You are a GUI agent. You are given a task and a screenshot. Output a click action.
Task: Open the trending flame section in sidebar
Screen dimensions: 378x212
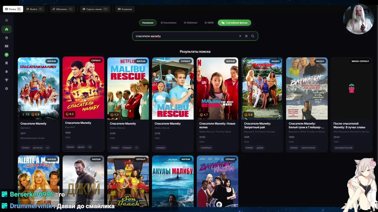tap(6, 38)
